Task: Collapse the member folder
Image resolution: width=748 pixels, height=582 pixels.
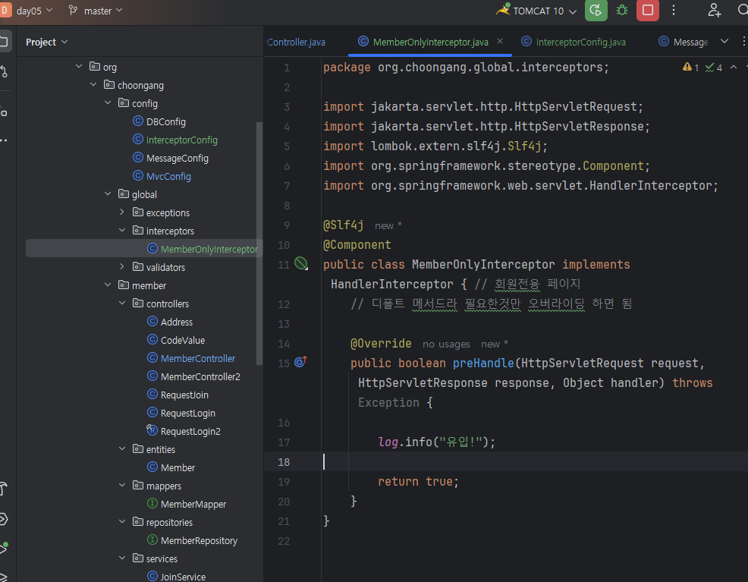Action: coord(107,285)
